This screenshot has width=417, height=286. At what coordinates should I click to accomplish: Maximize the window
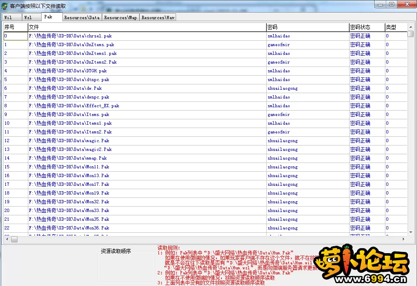click(x=392, y=5)
